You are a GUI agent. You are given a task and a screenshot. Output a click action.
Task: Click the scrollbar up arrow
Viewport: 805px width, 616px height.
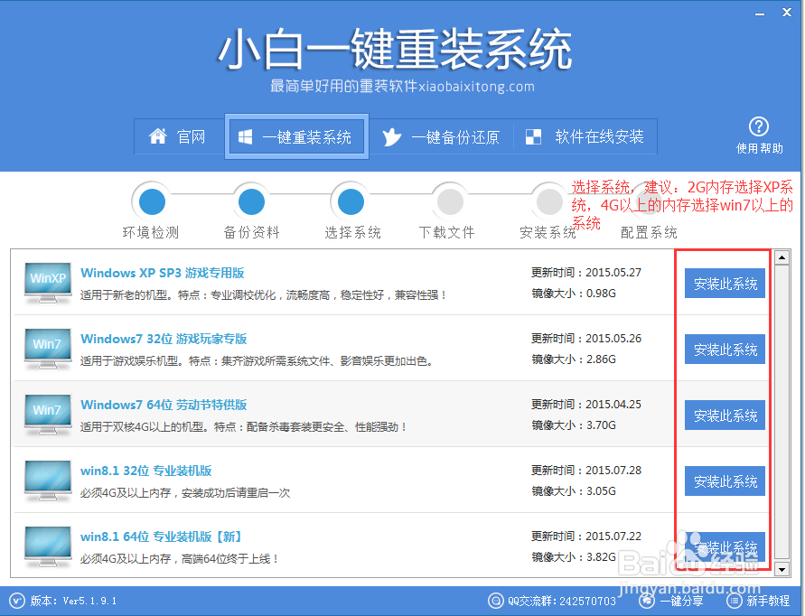pos(782,257)
